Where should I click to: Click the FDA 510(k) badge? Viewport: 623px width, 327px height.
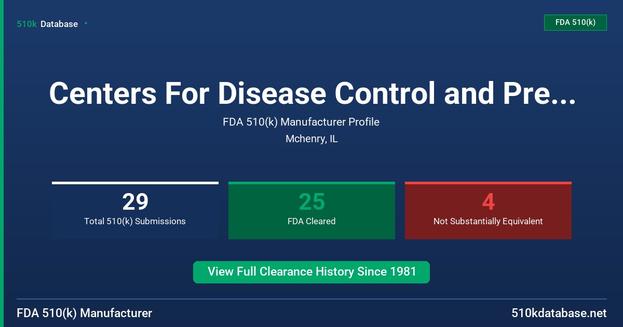(575, 22)
